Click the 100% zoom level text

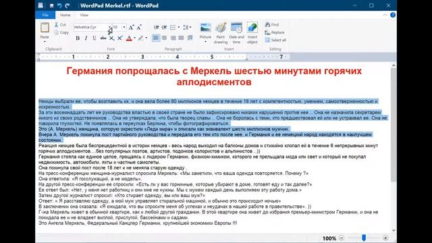(x=329, y=238)
